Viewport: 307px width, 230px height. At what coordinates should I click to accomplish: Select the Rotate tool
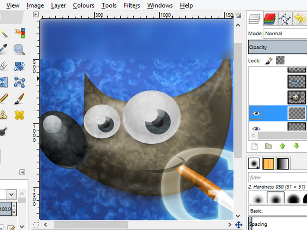19,66
